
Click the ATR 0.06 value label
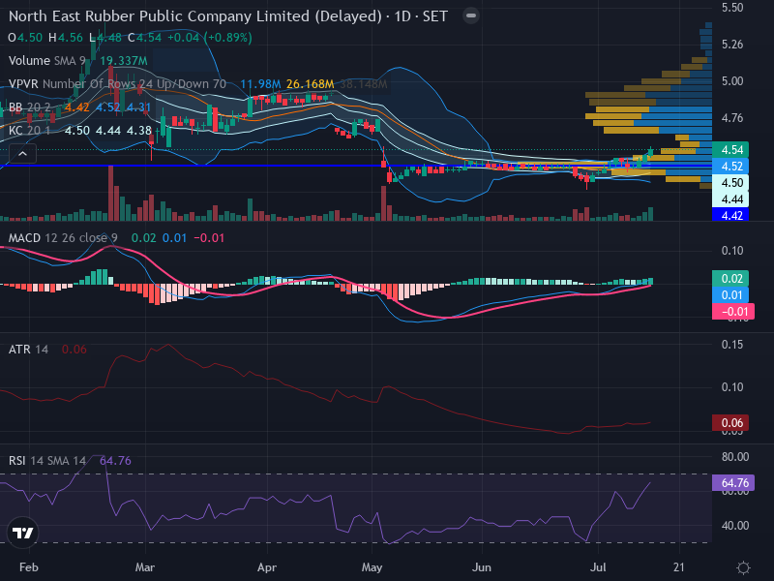point(730,423)
